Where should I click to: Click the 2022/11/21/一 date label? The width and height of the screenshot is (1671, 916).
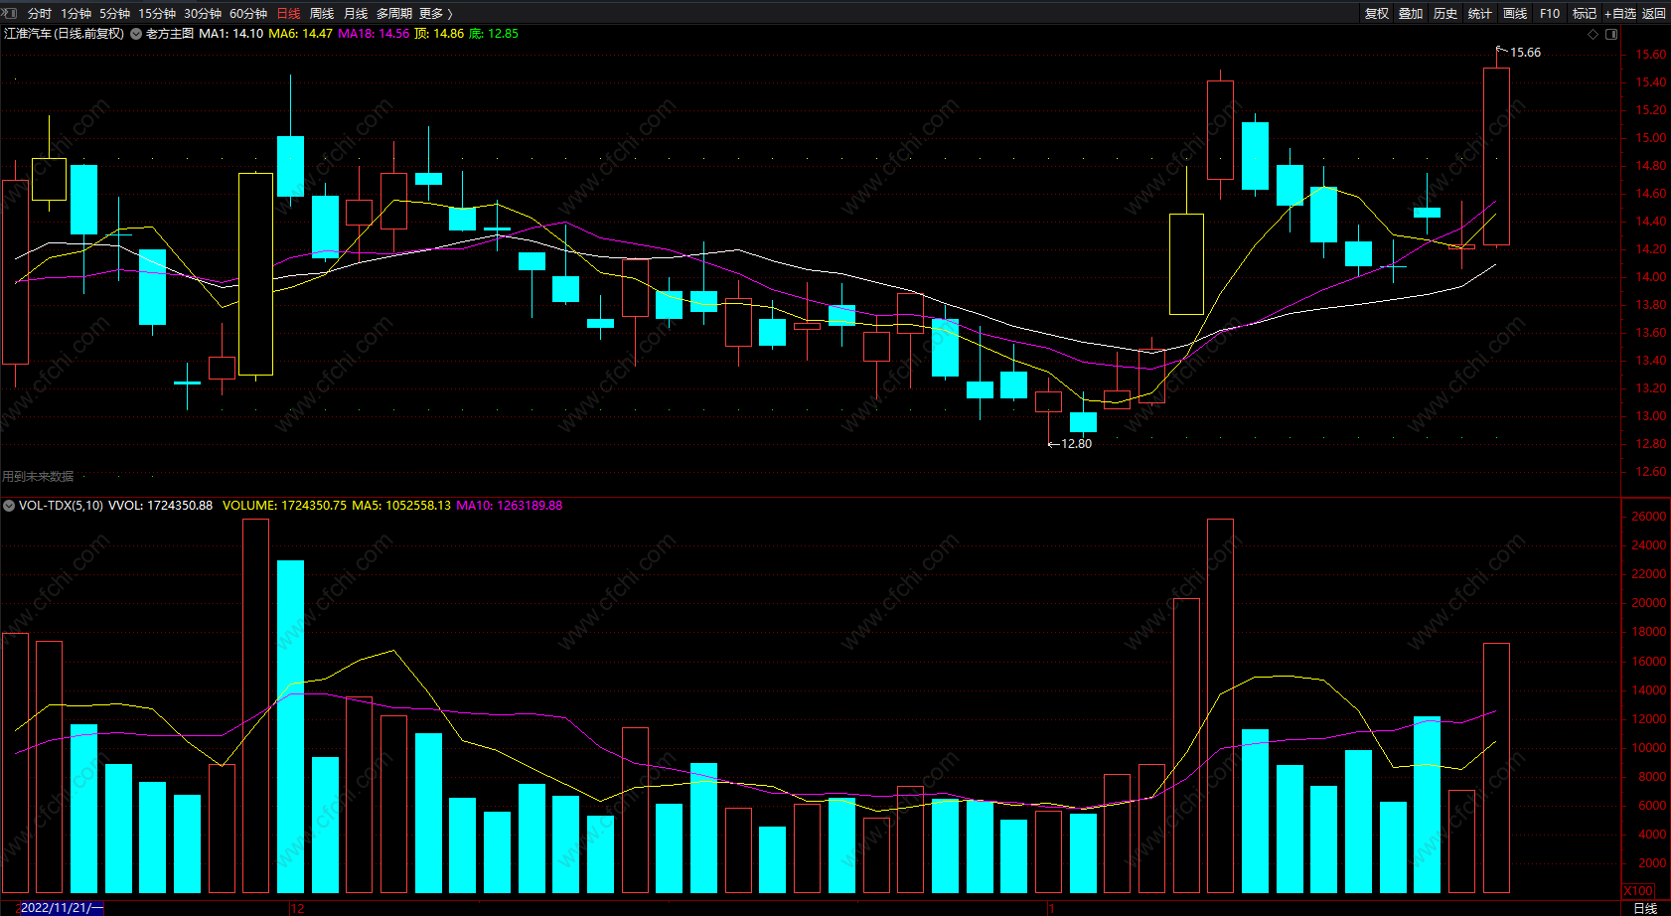click(x=62, y=908)
